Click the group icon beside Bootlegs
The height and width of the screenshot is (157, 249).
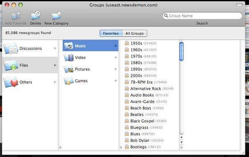[x=127, y=147]
